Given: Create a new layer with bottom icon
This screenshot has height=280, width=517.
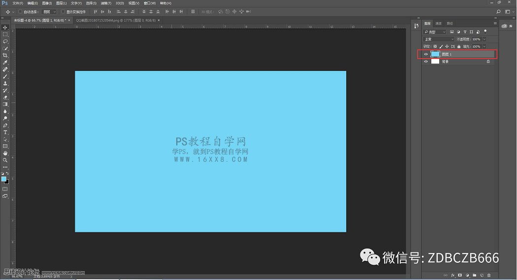Looking at the screenshot, I should point(482,275).
